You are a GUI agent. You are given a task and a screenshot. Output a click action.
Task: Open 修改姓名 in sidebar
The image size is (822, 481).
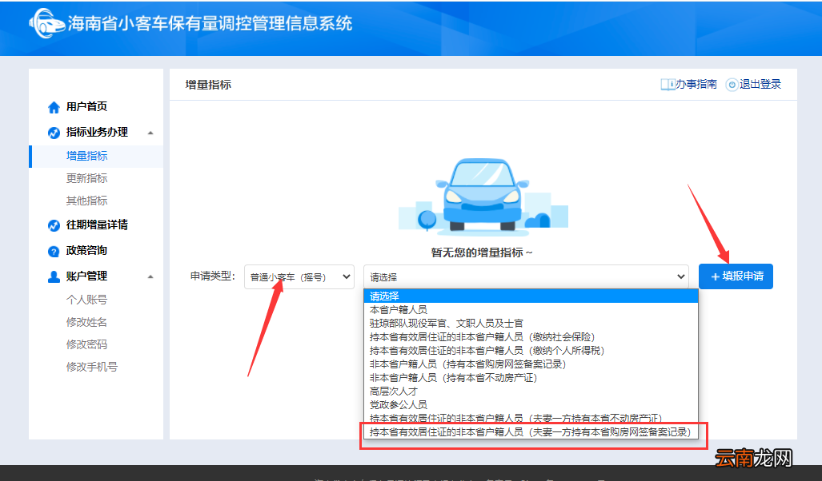click(x=86, y=323)
